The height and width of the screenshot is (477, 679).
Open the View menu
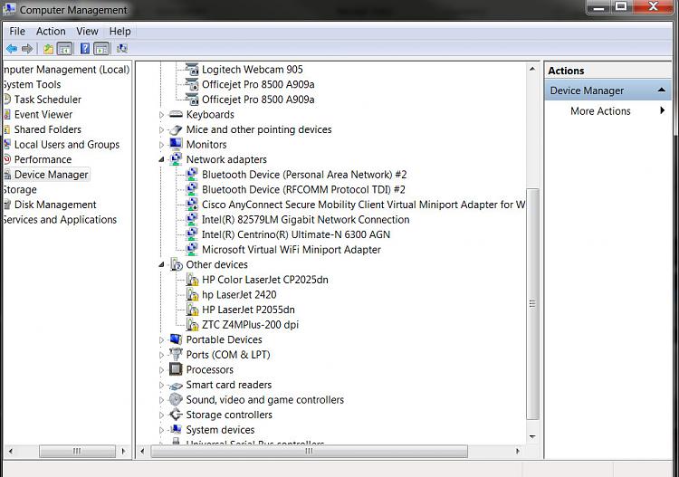point(87,31)
